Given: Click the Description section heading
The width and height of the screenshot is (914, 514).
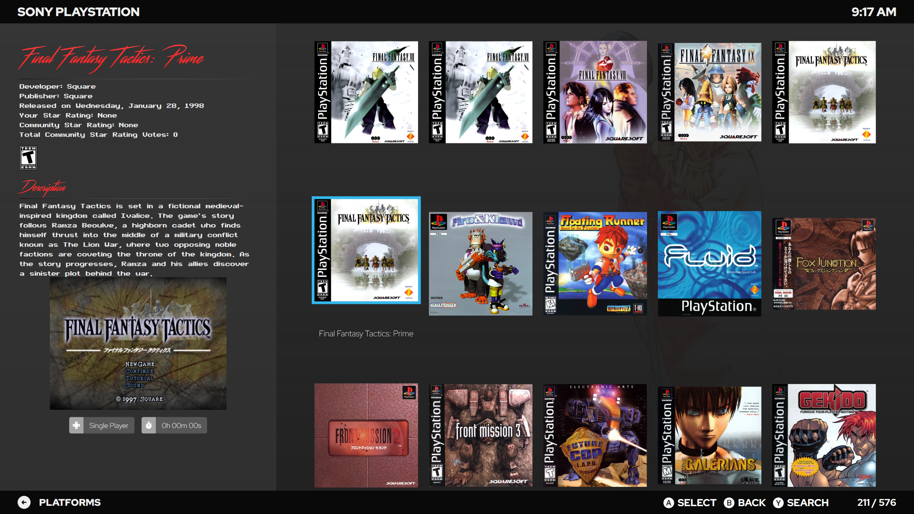Looking at the screenshot, I should (42, 188).
